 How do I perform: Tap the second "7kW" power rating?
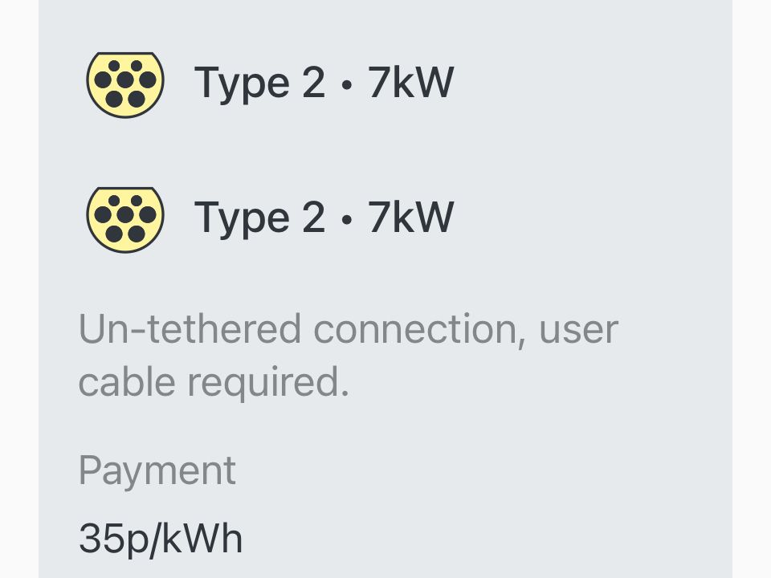pos(410,218)
